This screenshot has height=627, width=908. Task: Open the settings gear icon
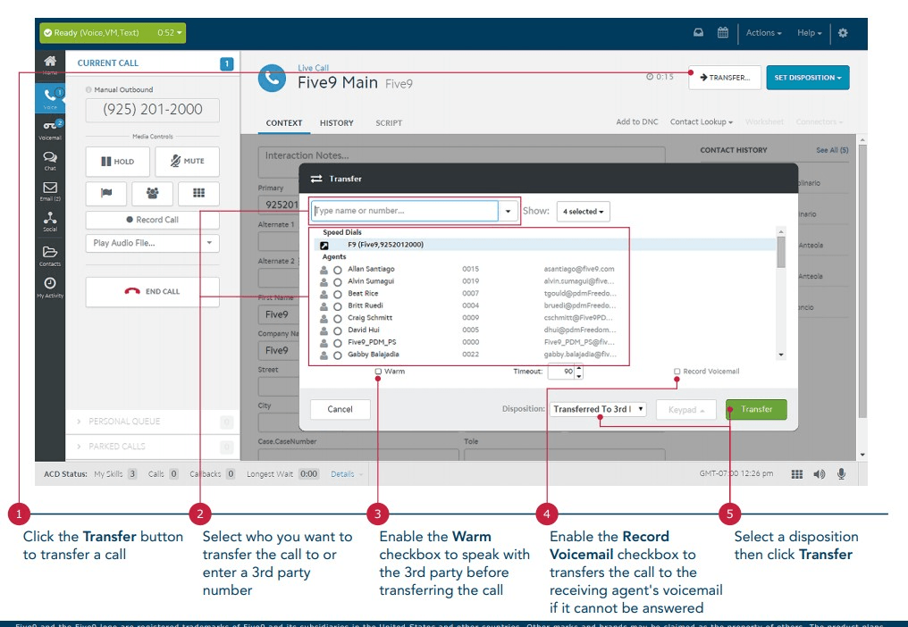click(x=843, y=33)
